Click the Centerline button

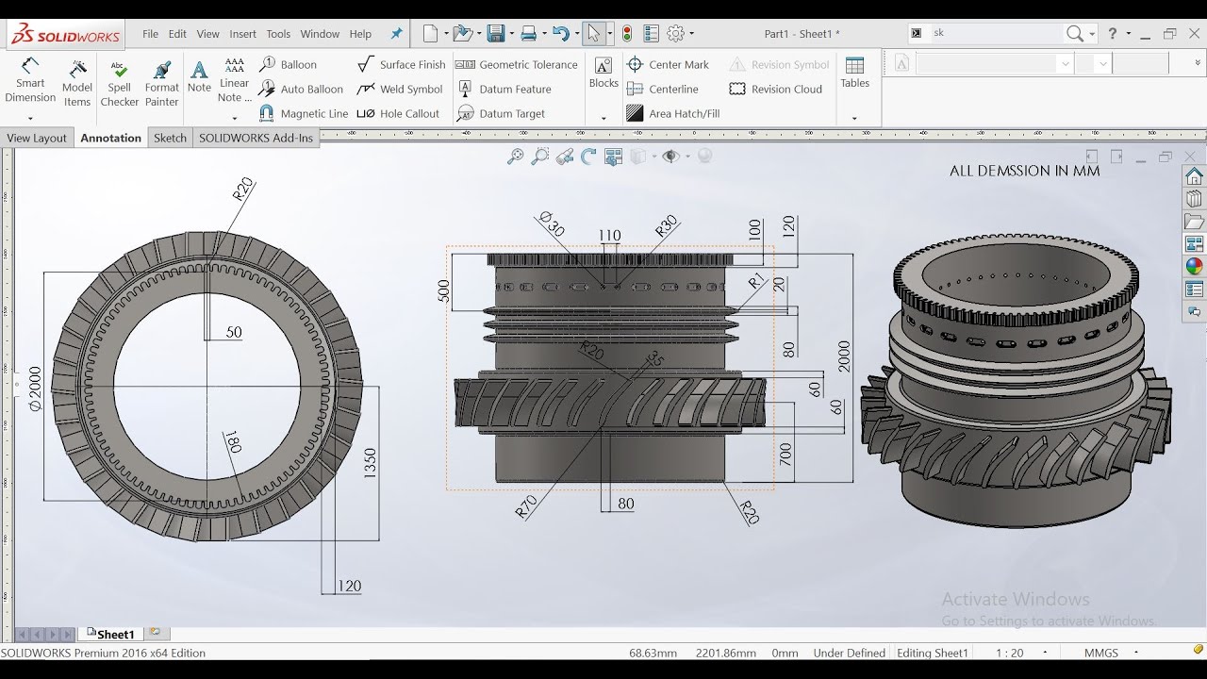(x=663, y=89)
